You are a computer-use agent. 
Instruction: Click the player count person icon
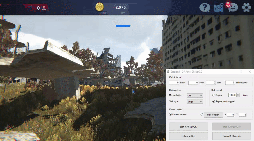44,8
